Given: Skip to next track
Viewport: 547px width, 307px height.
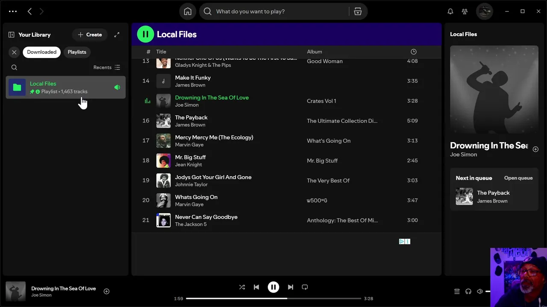Looking at the screenshot, I should pyautogui.click(x=291, y=287).
